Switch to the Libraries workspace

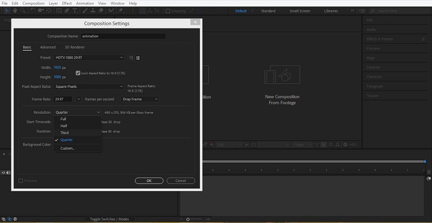[331, 11]
